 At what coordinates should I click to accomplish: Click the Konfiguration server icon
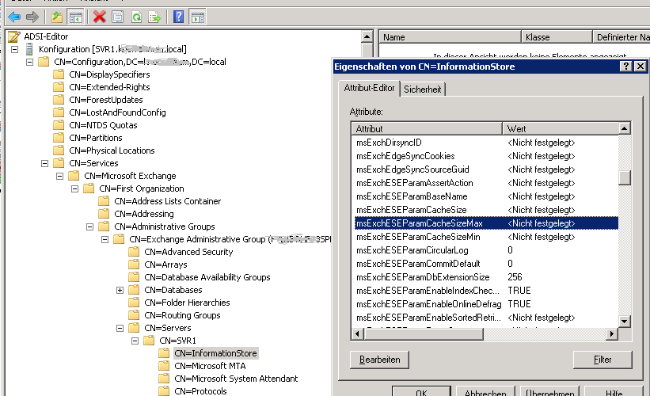tap(29, 49)
